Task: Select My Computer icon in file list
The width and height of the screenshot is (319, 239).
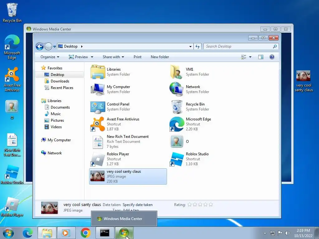Action: coord(98,89)
